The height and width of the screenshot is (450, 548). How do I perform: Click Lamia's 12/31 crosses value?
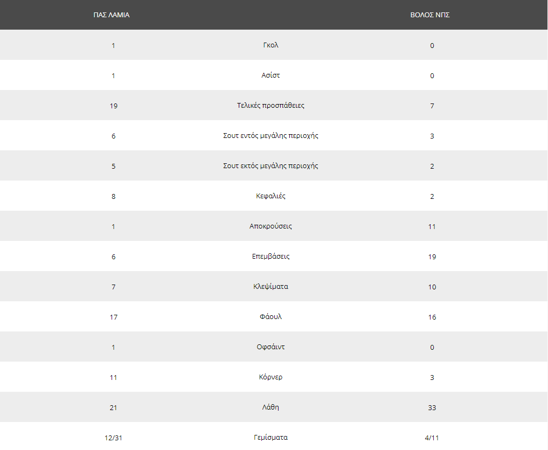113,438
